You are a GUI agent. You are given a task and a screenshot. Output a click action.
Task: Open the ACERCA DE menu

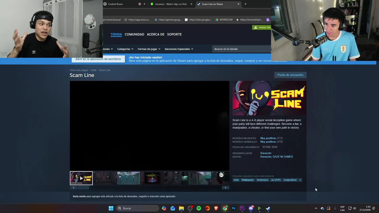(155, 34)
